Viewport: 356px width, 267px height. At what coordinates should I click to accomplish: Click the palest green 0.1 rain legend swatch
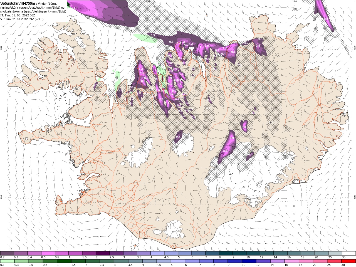click(7, 261)
